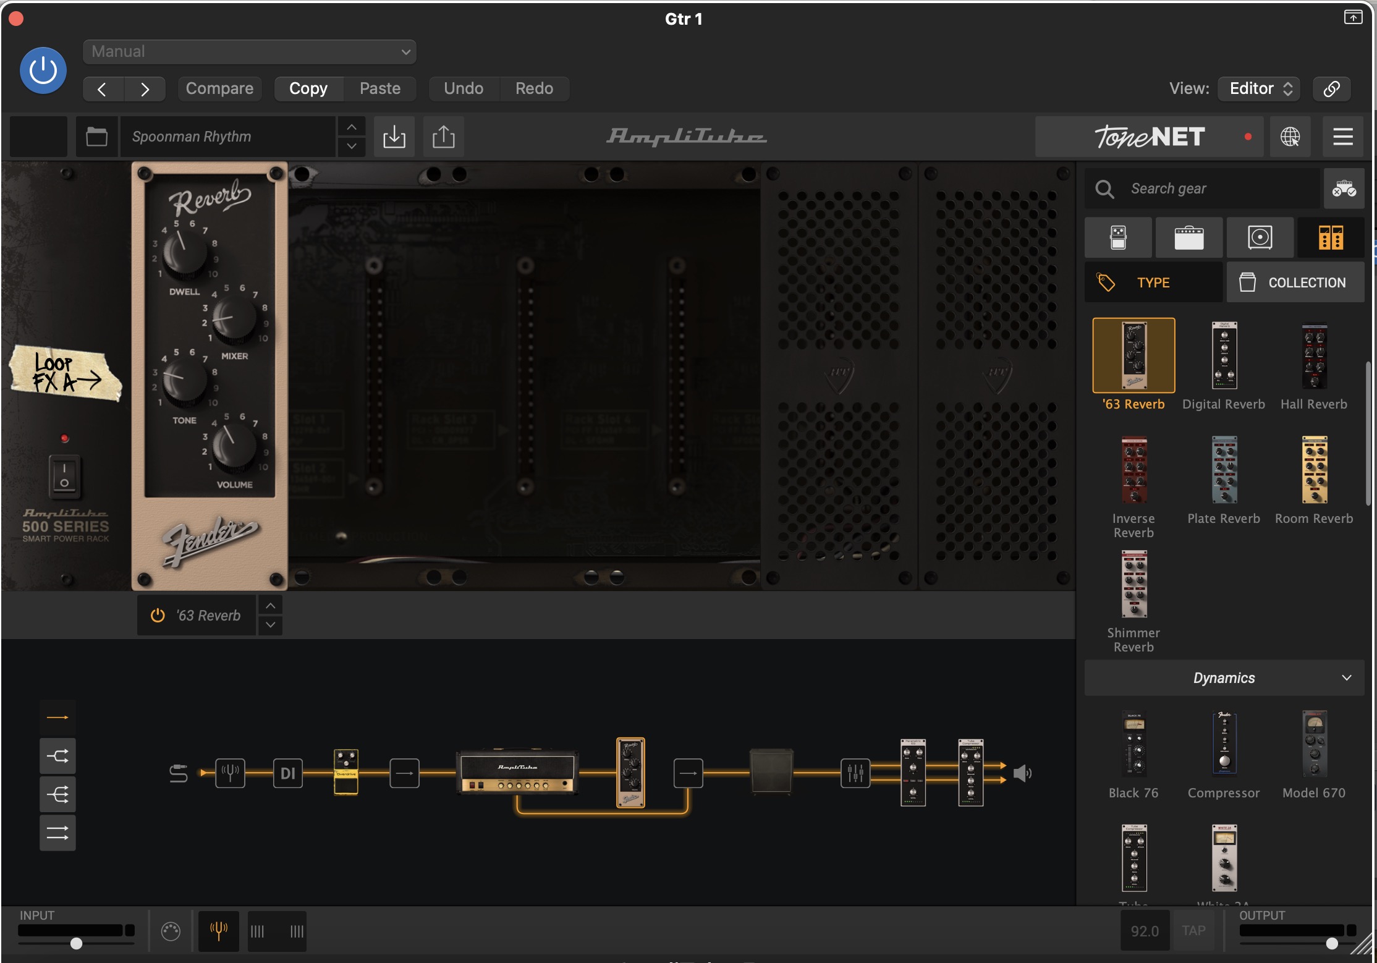
Task: Click the DI block in signal chain
Action: coord(288,773)
